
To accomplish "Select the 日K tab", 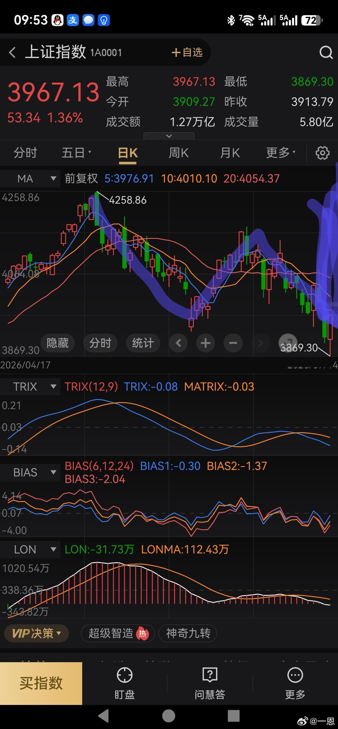I will tap(128, 153).
